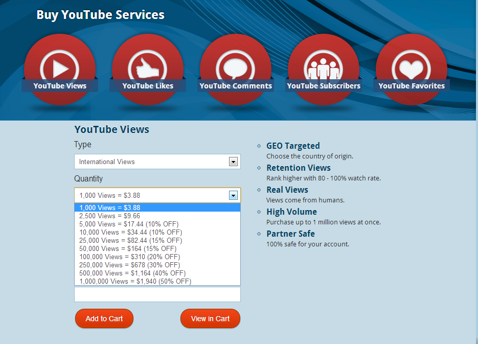Click the Quantity field label
478x344 pixels.
click(88, 178)
